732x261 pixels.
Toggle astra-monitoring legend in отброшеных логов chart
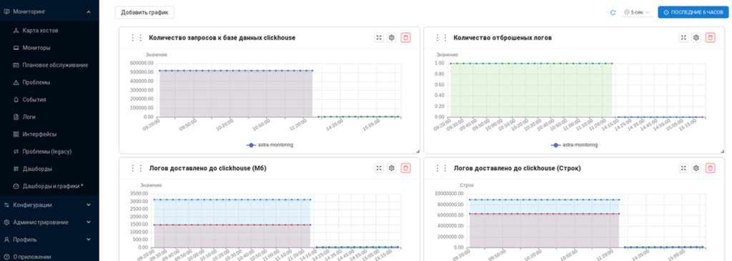574,145
